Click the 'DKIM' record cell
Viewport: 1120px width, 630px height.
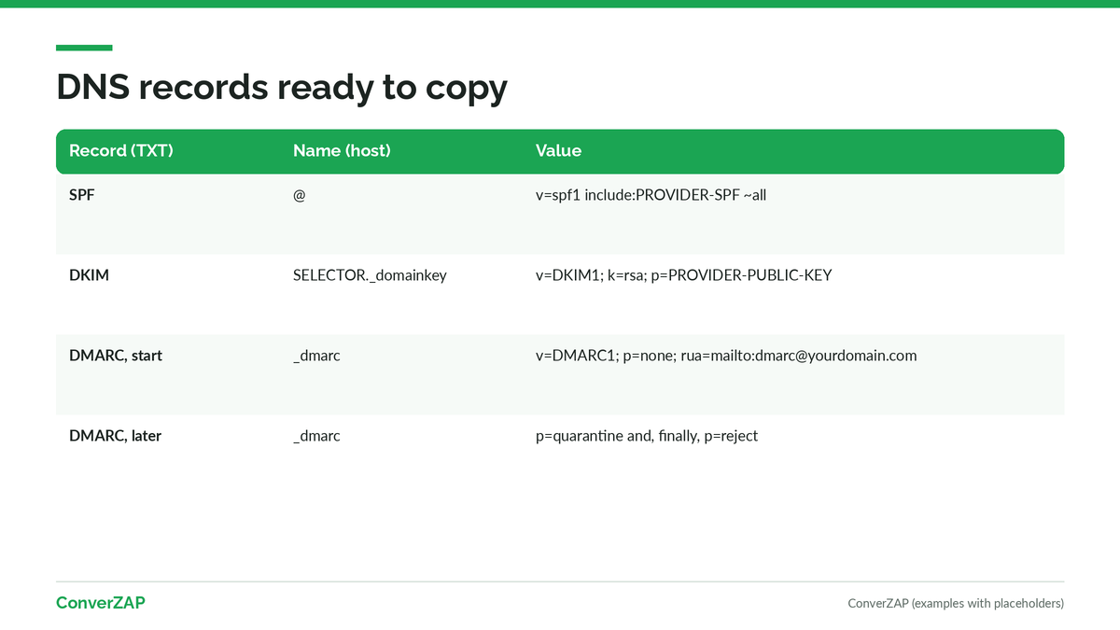pyautogui.click(x=89, y=275)
